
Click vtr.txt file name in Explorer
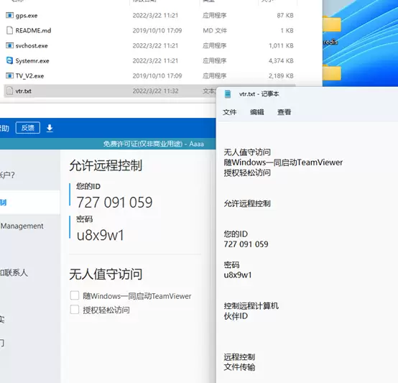coord(24,91)
